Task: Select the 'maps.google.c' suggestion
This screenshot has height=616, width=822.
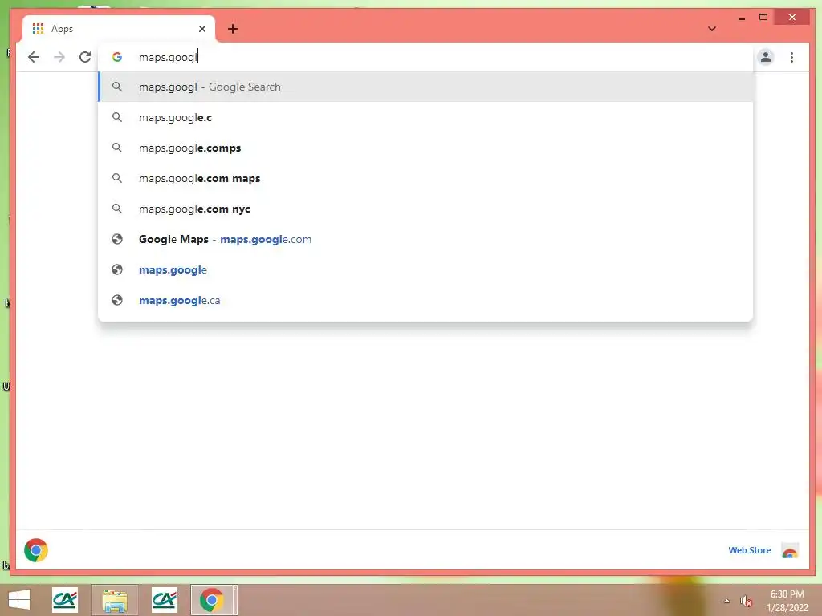Action: tap(425, 117)
